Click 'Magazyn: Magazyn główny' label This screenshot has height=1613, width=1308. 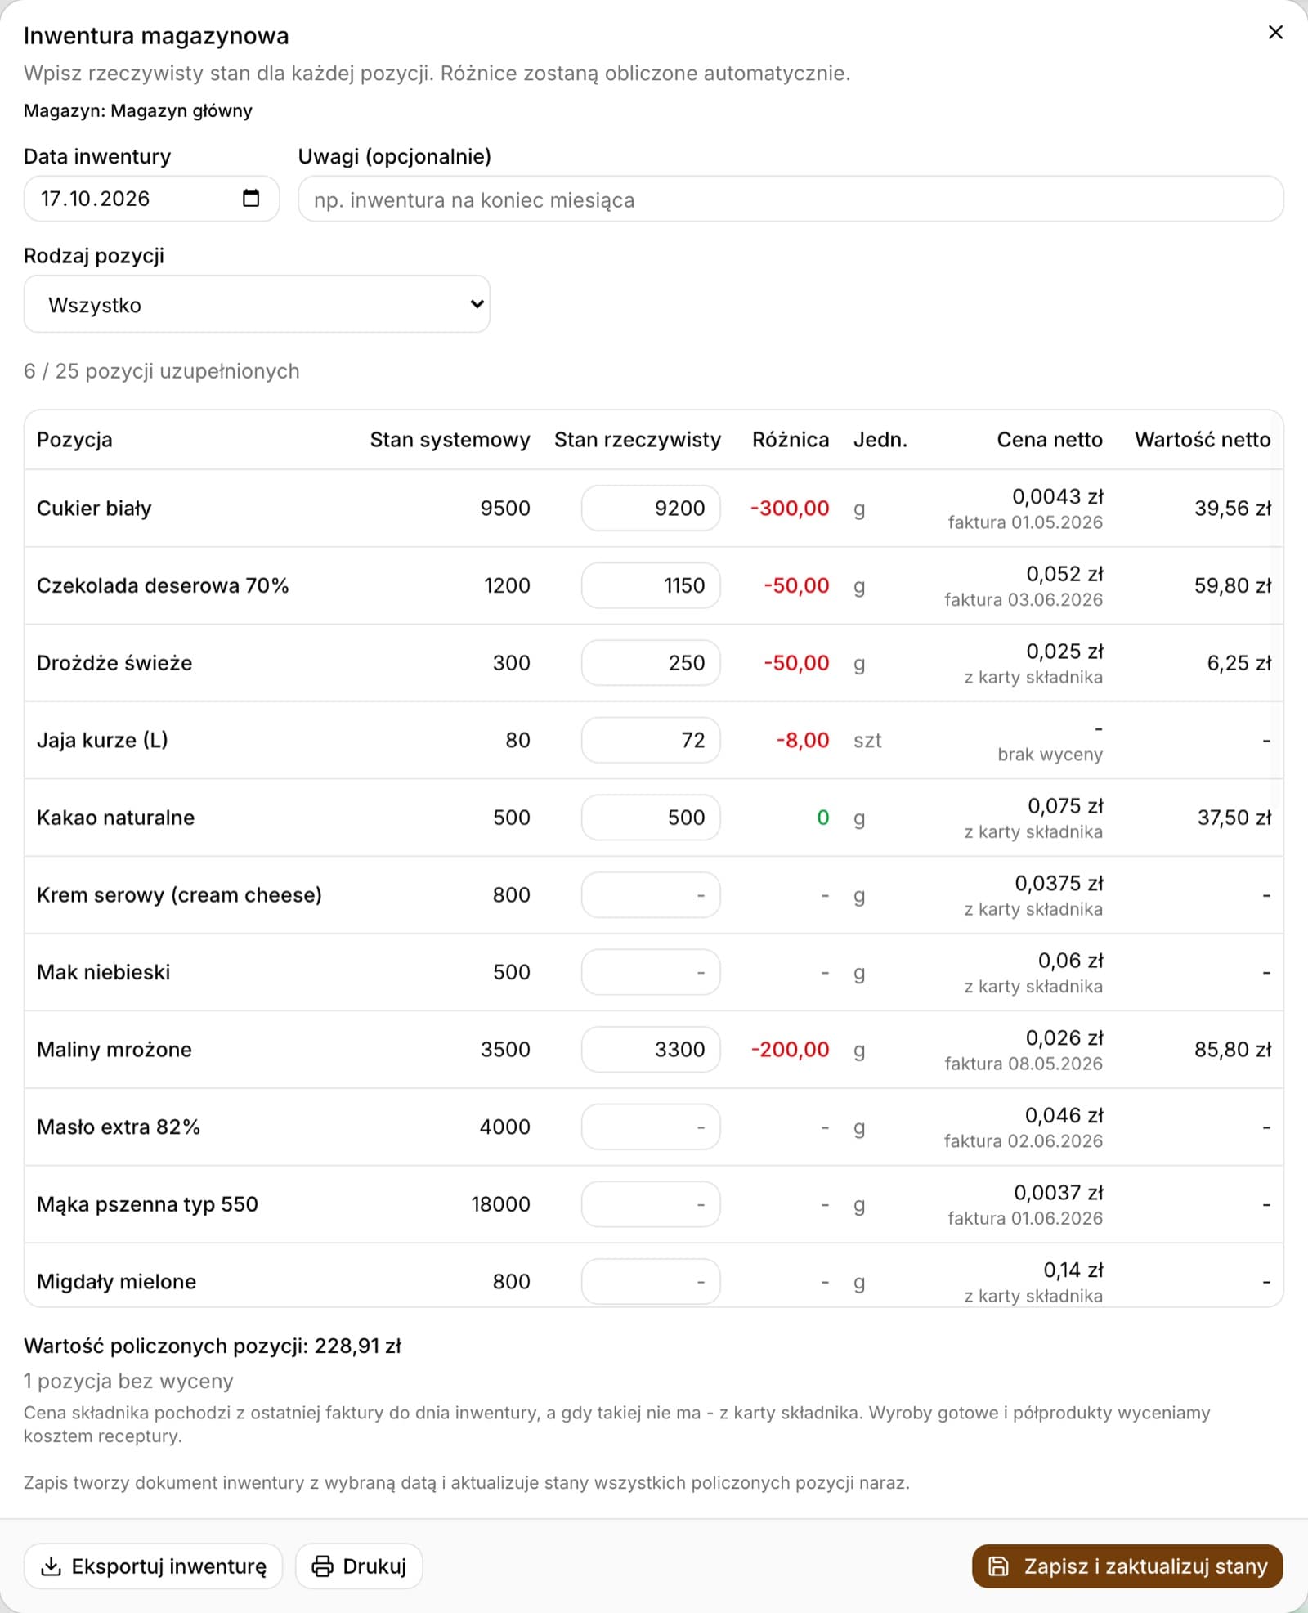click(138, 110)
